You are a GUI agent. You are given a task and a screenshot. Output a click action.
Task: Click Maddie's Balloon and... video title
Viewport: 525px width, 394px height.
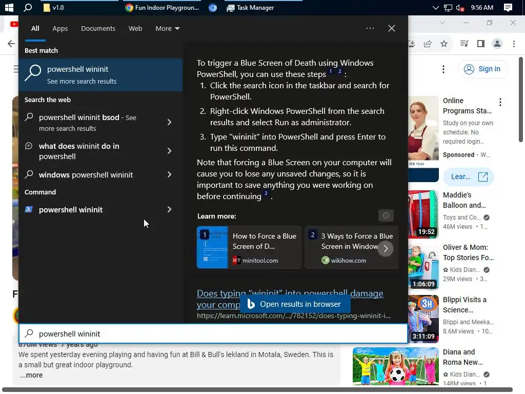[x=464, y=200]
